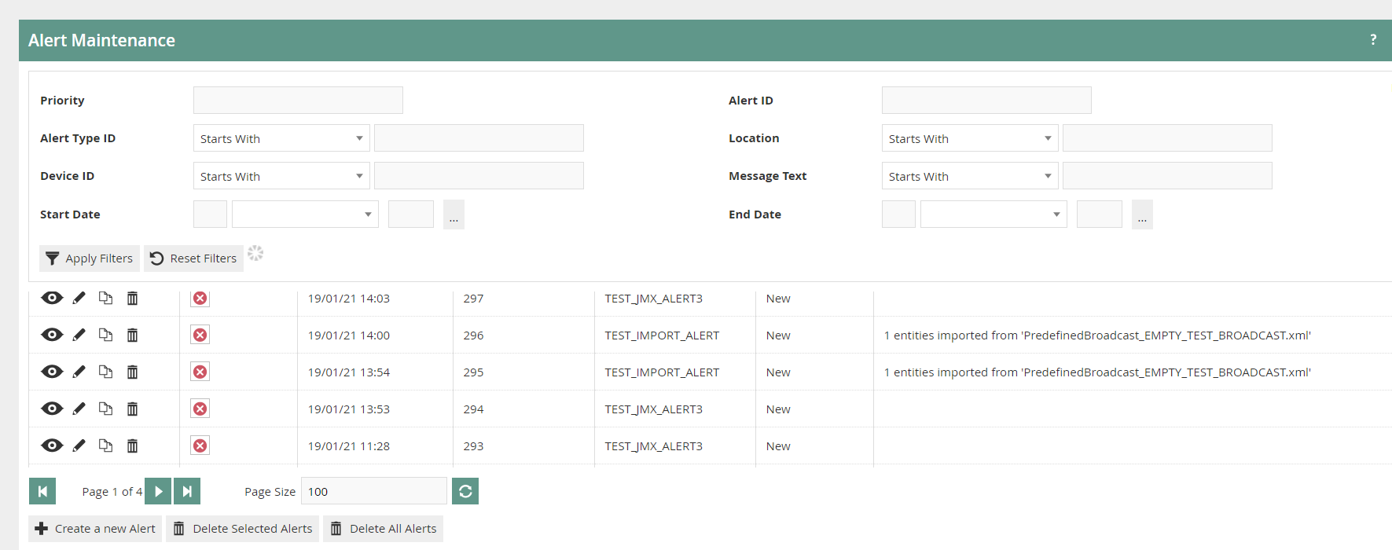
Task: Focus the Priority input field
Action: [298, 100]
